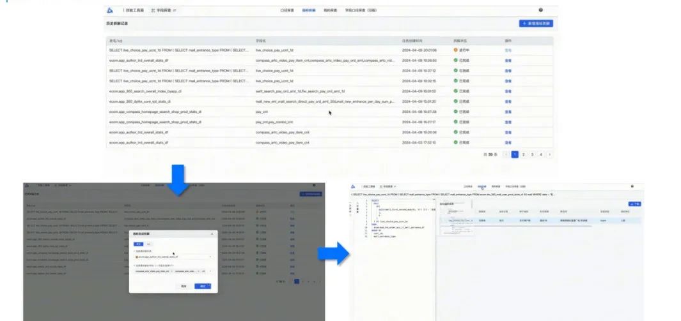681x321 pixels.
Task: Click the blue add-new button with plus sign
Action: point(536,24)
